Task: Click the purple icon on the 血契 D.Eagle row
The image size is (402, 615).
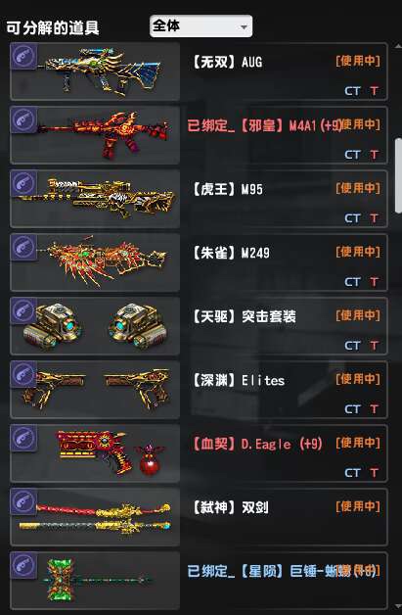Action: tap(23, 438)
